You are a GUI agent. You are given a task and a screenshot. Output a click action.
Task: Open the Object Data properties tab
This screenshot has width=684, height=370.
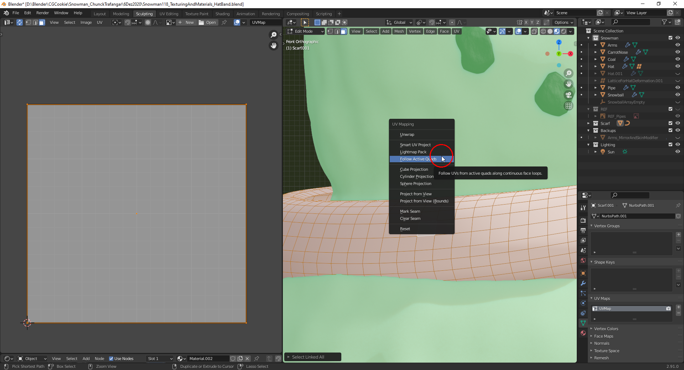(x=583, y=323)
